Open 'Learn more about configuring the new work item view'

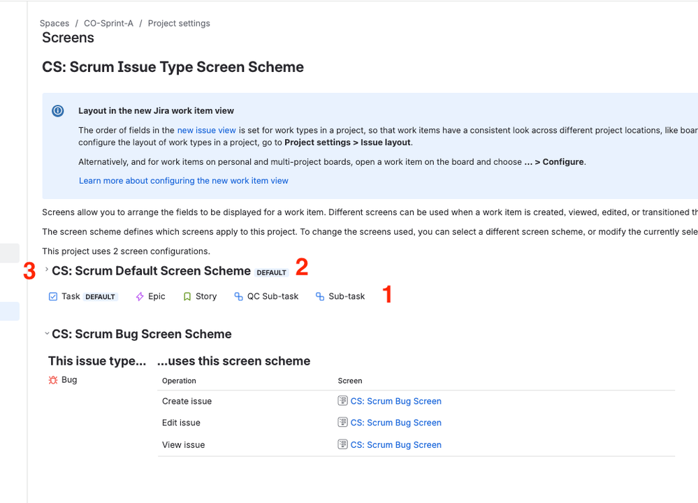coord(183,181)
